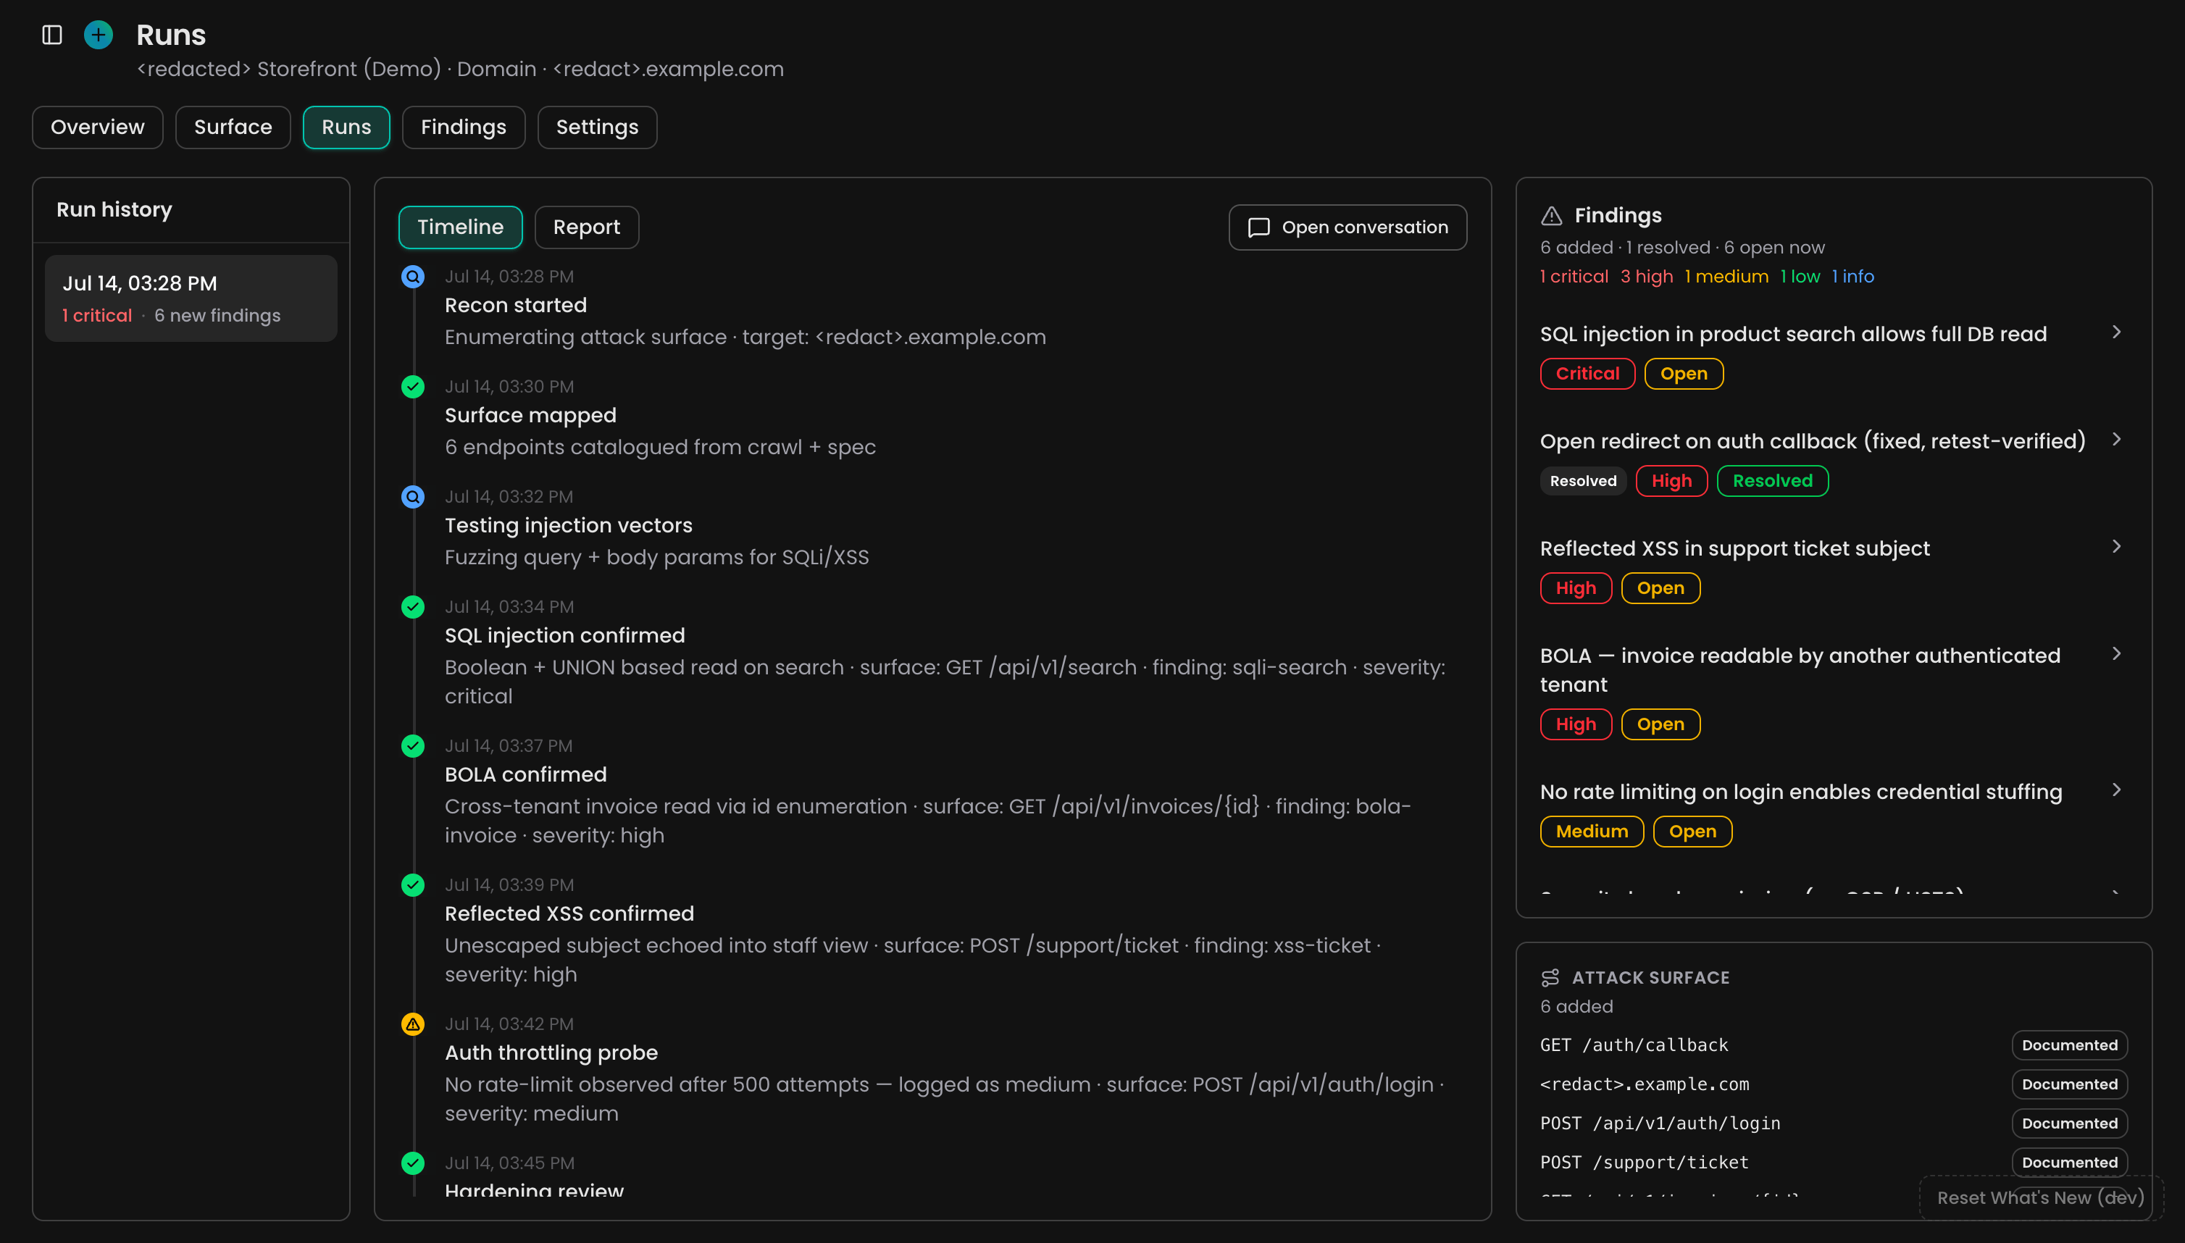Expand the Open redirect on auth callback finding
This screenshot has height=1243, width=2185.
point(2117,440)
